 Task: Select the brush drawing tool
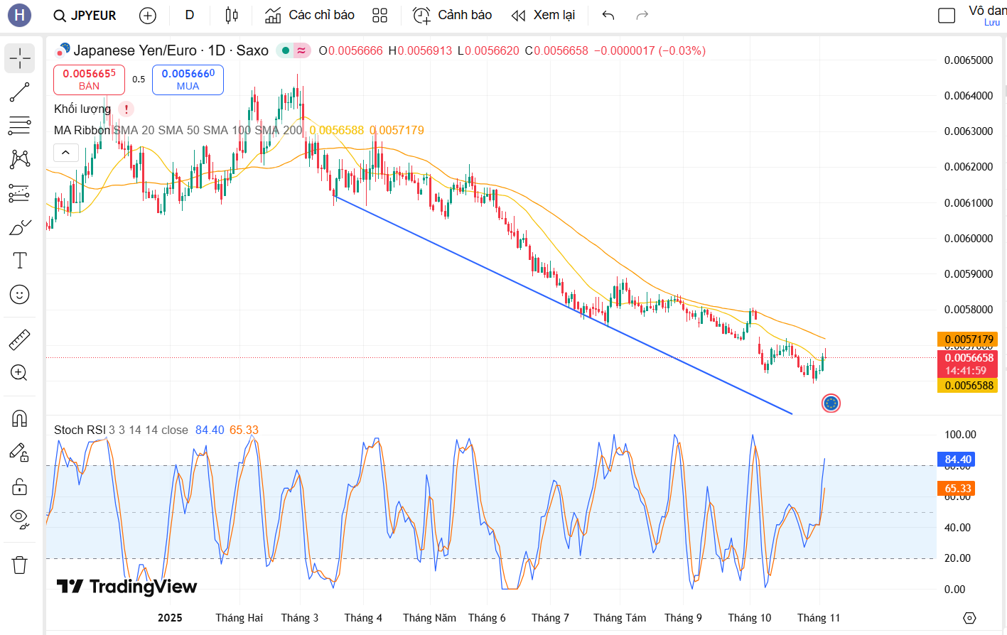(19, 227)
